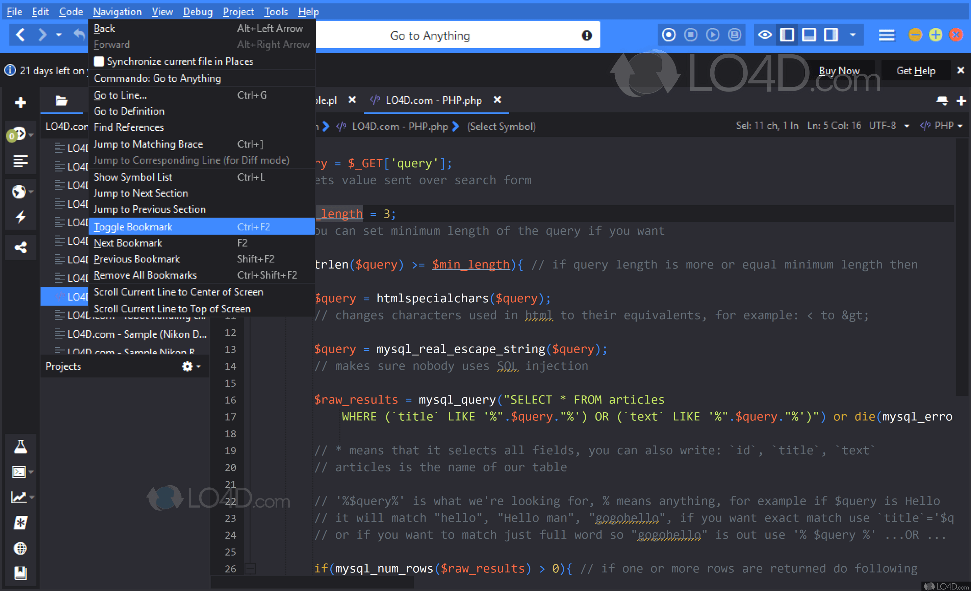Screen dimensions: 971x591
Task: Open the regex toolkit asterisk icon
Action: tap(20, 522)
